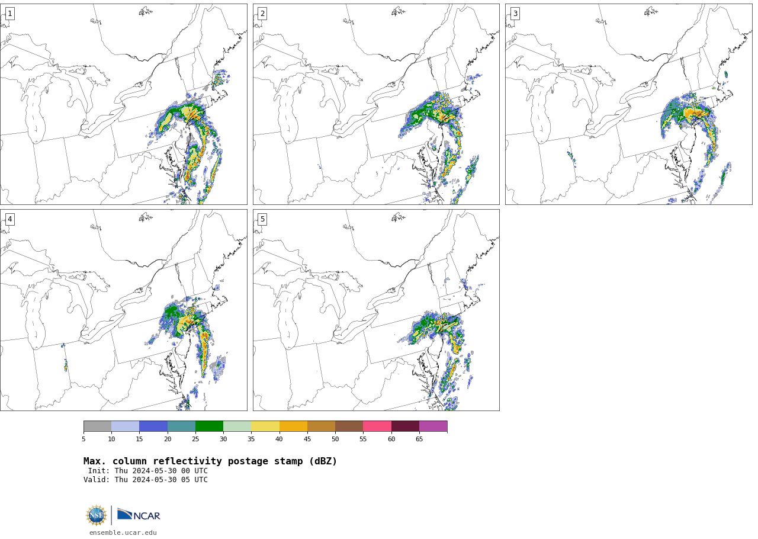This screenshot has height=539, width=758.
Task: Click the orange 40-45 dBZ swatch
Action: coord(293,426)
